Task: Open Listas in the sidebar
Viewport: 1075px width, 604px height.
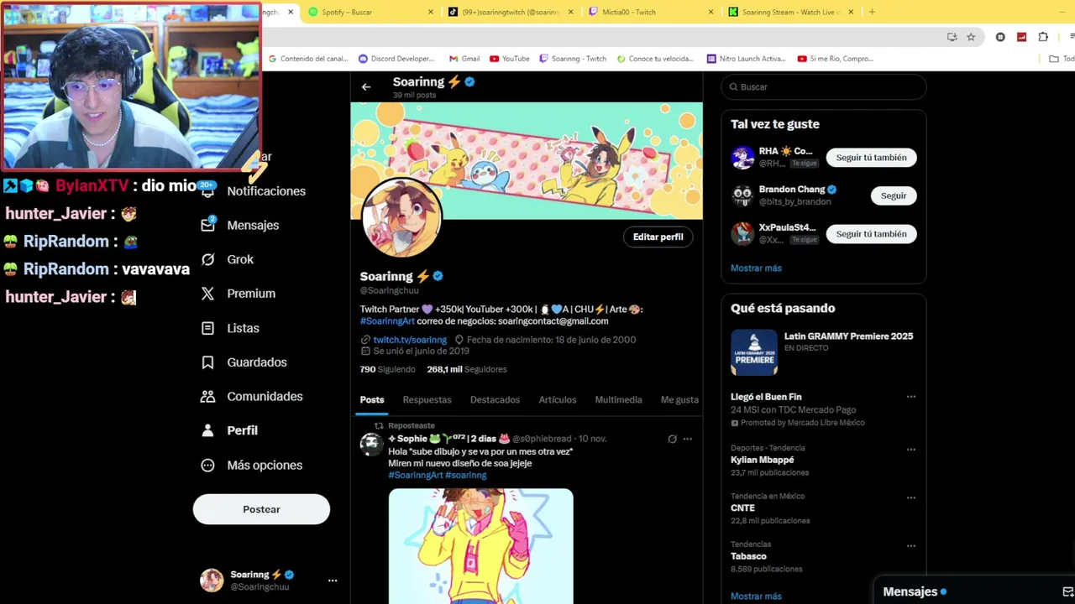Action: click(230, 328)
